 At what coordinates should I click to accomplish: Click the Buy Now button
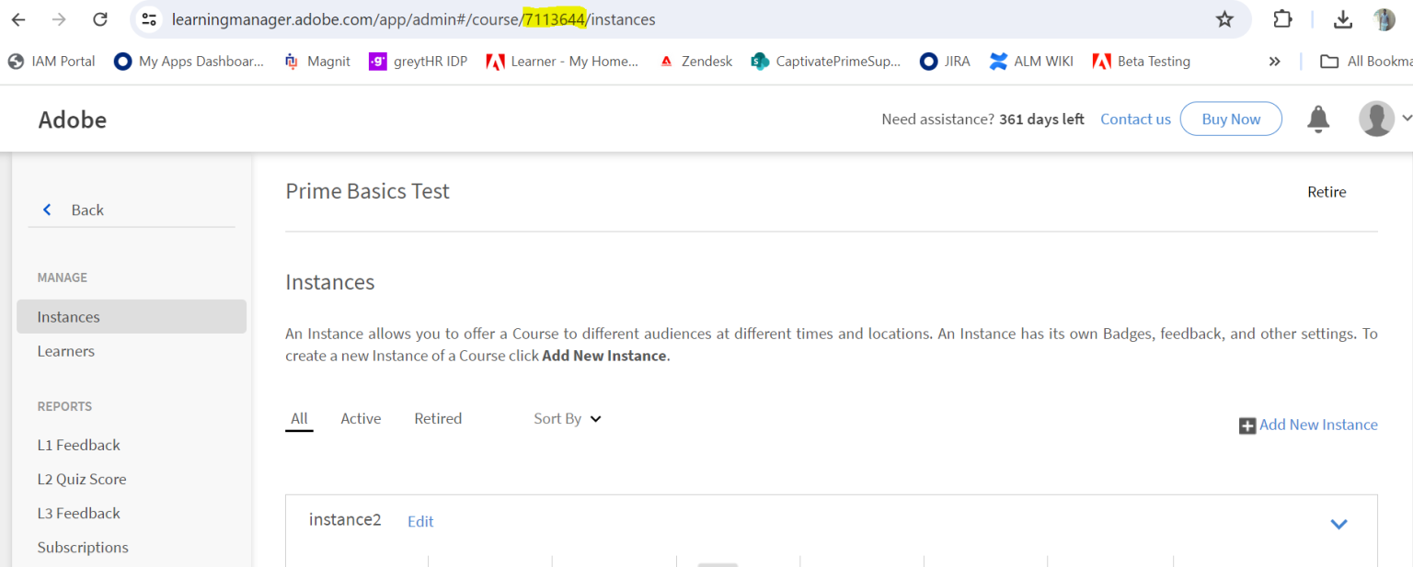(1231, 119)
